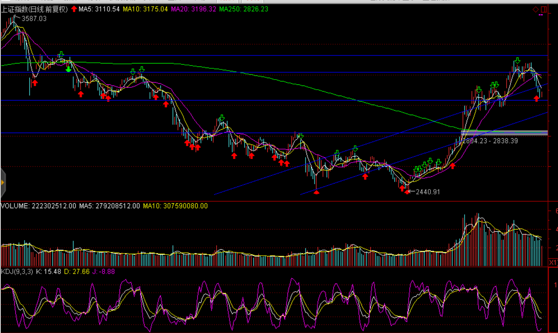Screen dimensions: 558x333
Task: Click the latest red buy arrow at right
Action: pyautogui.click(x=536, y=99)
